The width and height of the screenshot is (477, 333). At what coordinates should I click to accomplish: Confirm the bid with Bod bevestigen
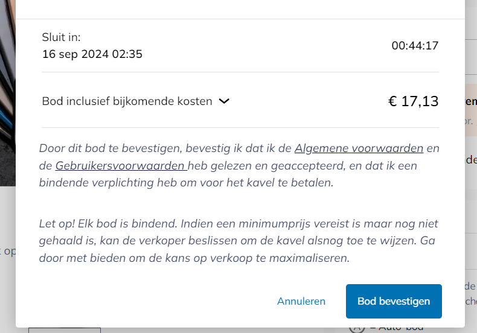[394, 301]
